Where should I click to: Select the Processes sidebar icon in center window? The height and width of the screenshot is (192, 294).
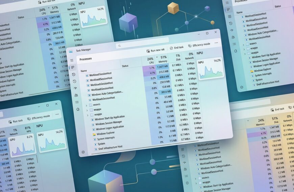click(73, 67)
